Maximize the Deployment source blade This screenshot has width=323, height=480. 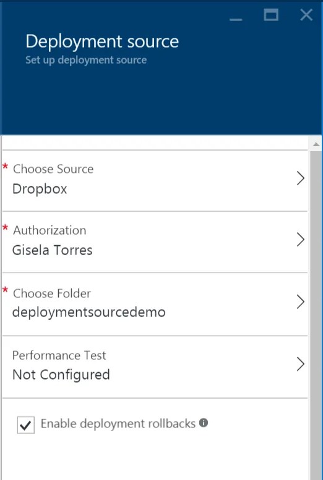point(271,15)
